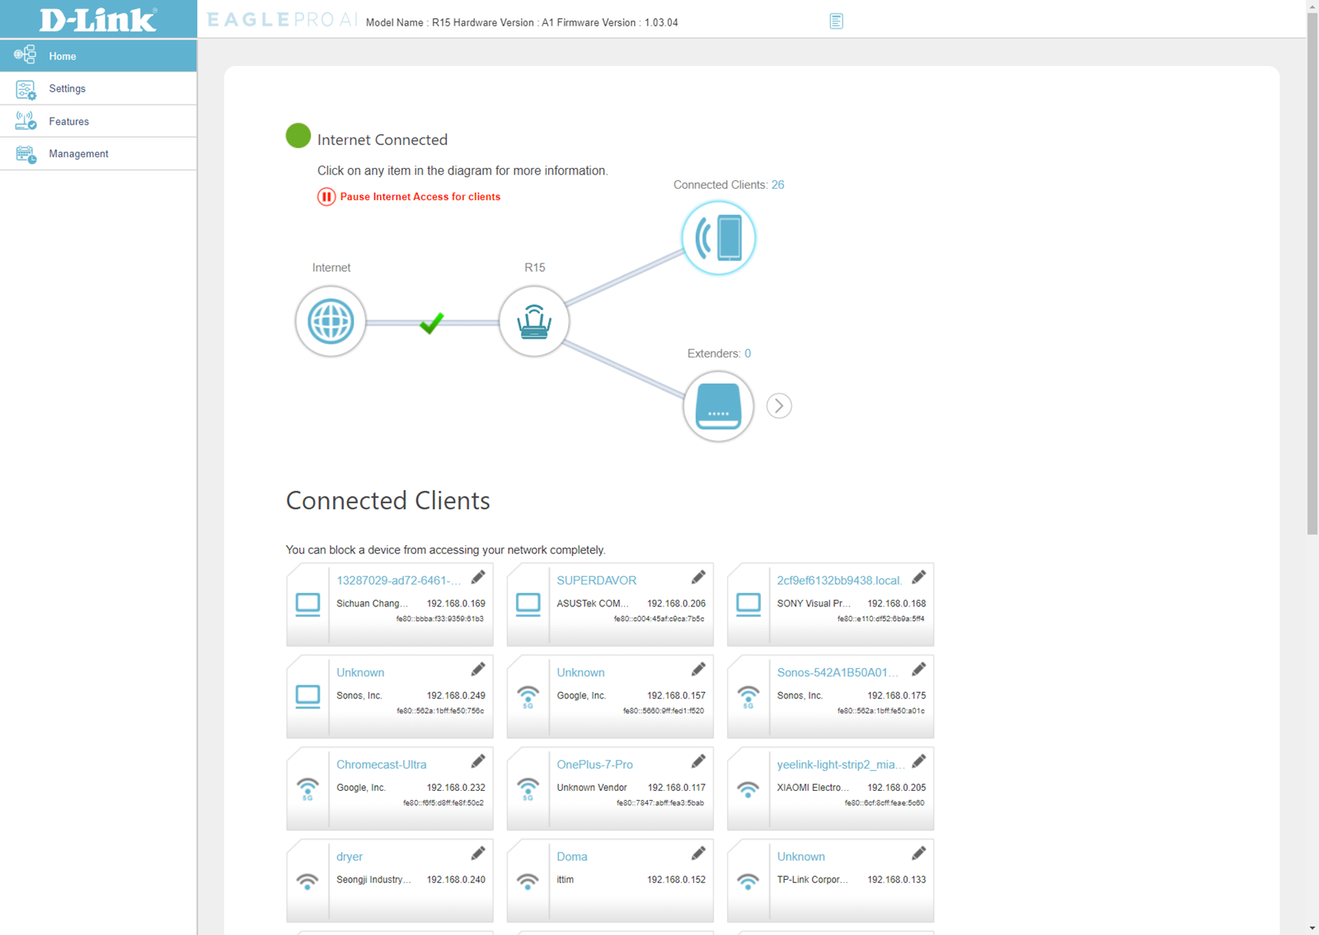This screenshot has width=1319, height=935.
Task: Edit the Sonos-542A1B50A01 client
Action: coord(918,670)
